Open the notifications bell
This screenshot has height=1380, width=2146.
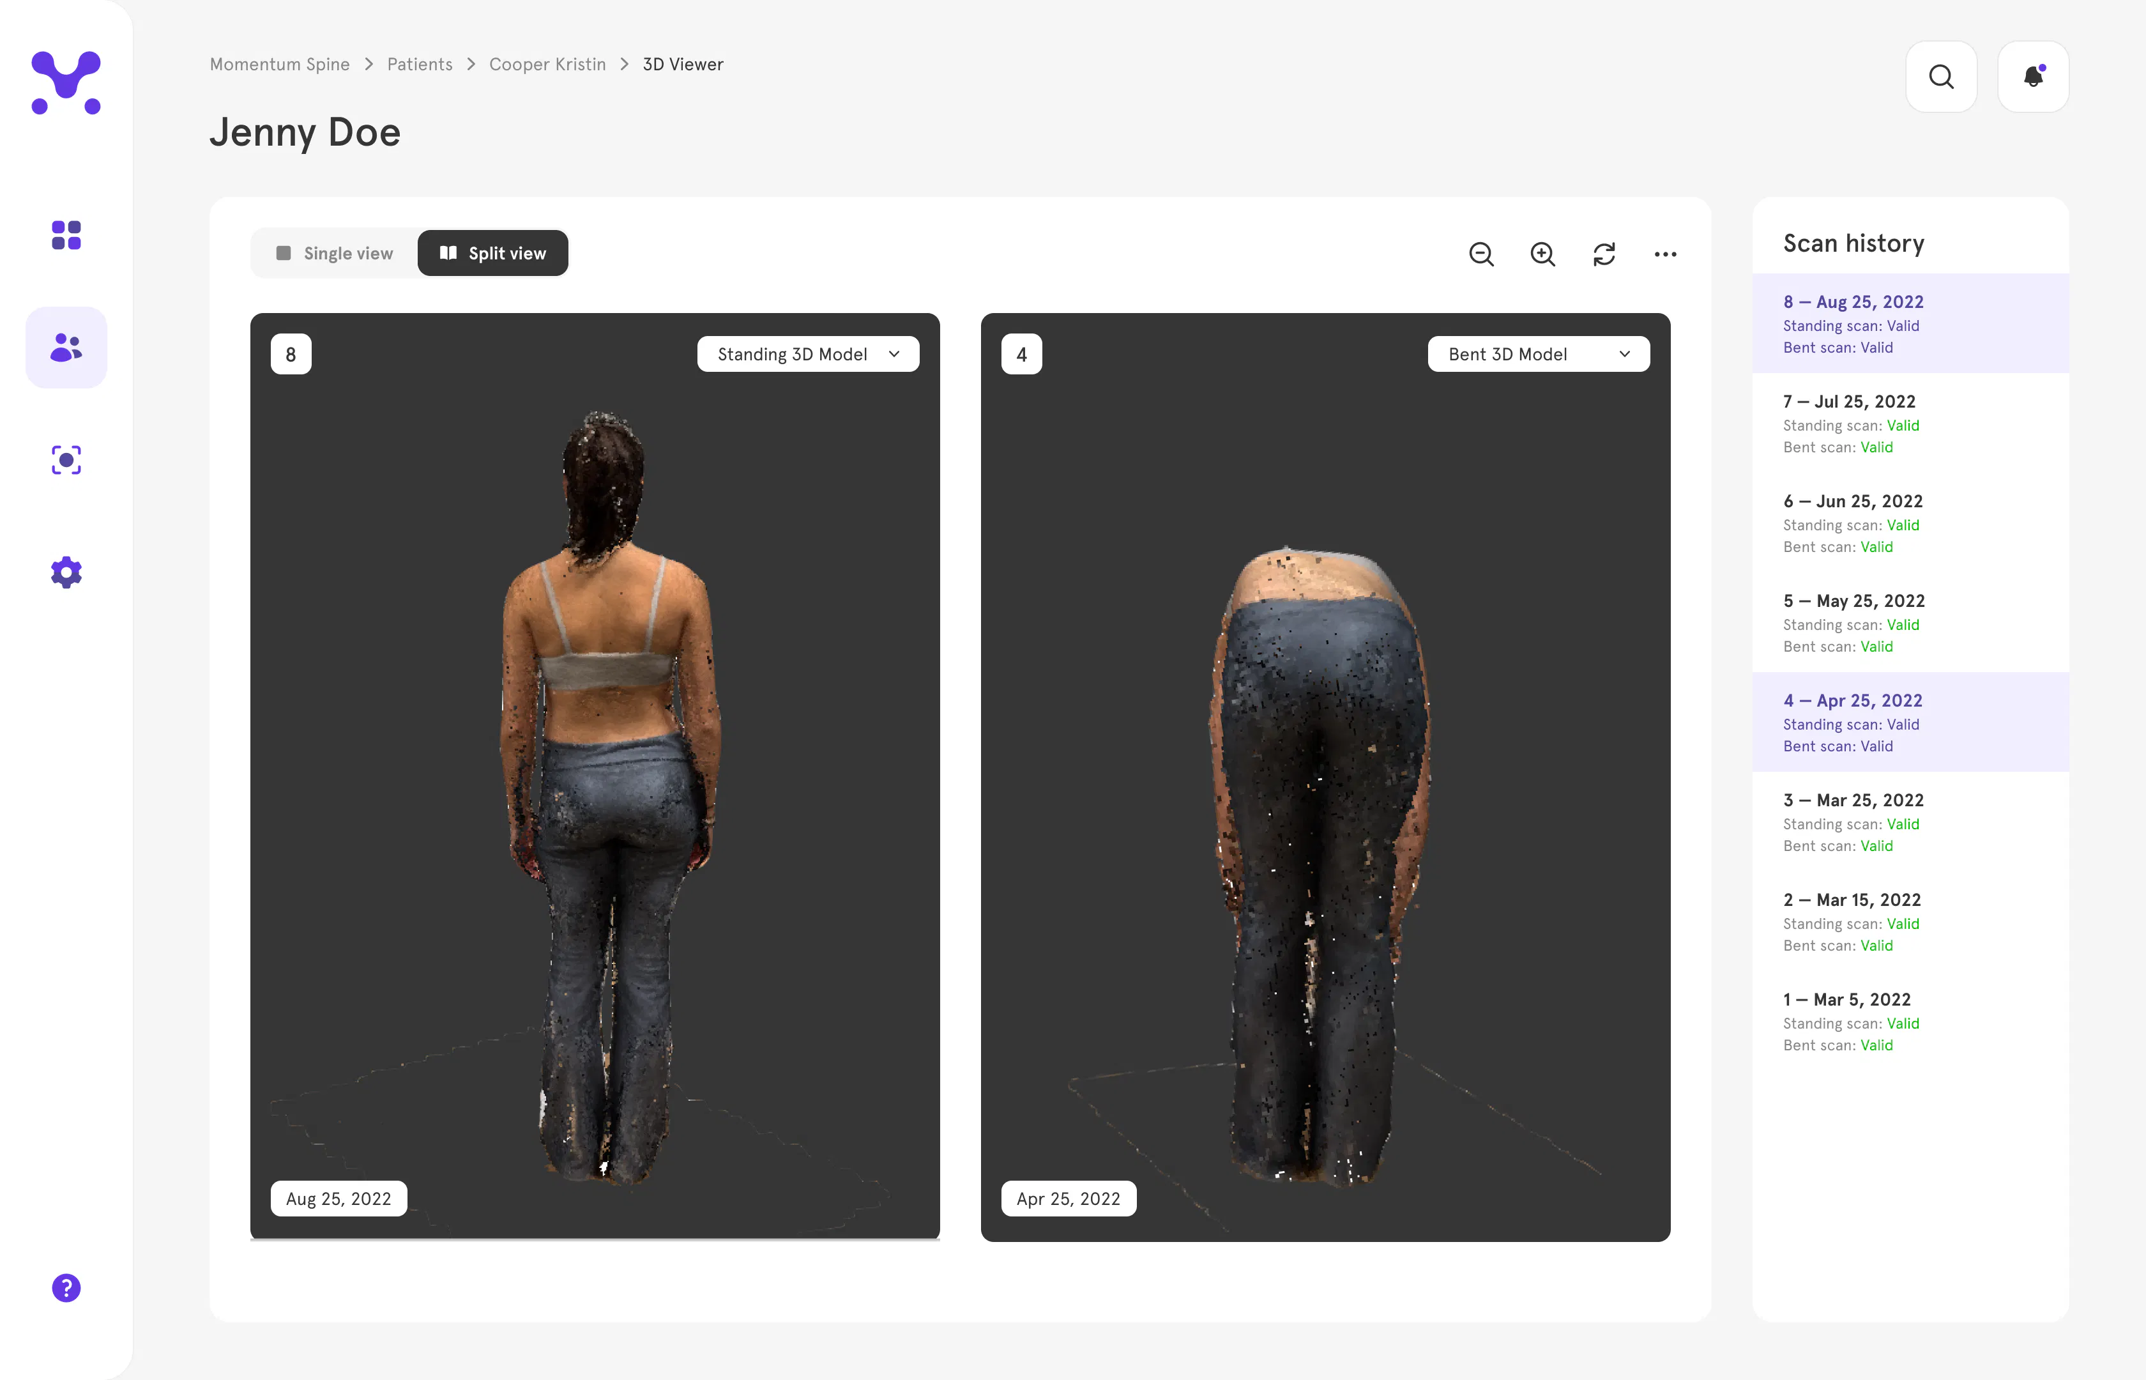pyautogui.click(x=2033, y=76)
